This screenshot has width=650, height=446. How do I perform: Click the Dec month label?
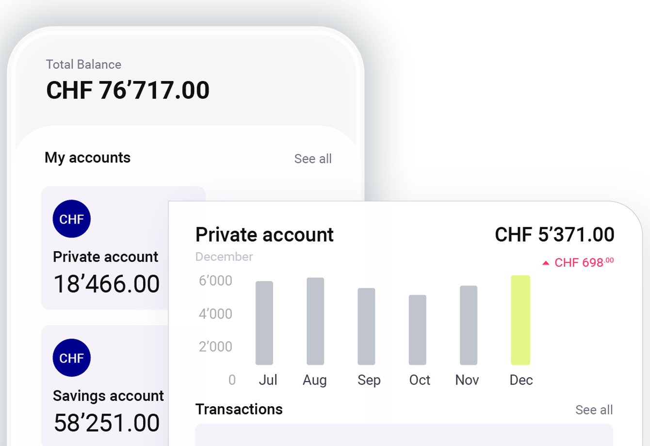[521, 380]
